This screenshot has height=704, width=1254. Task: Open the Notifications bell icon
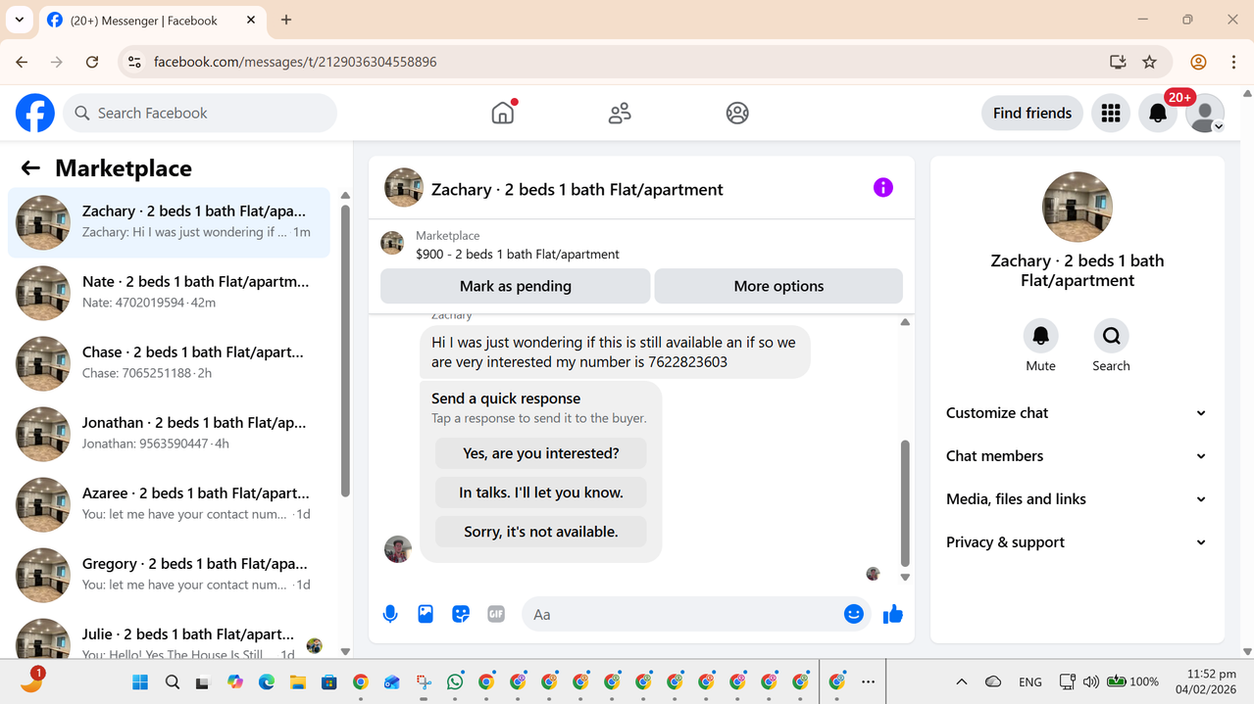[1158, 114]
